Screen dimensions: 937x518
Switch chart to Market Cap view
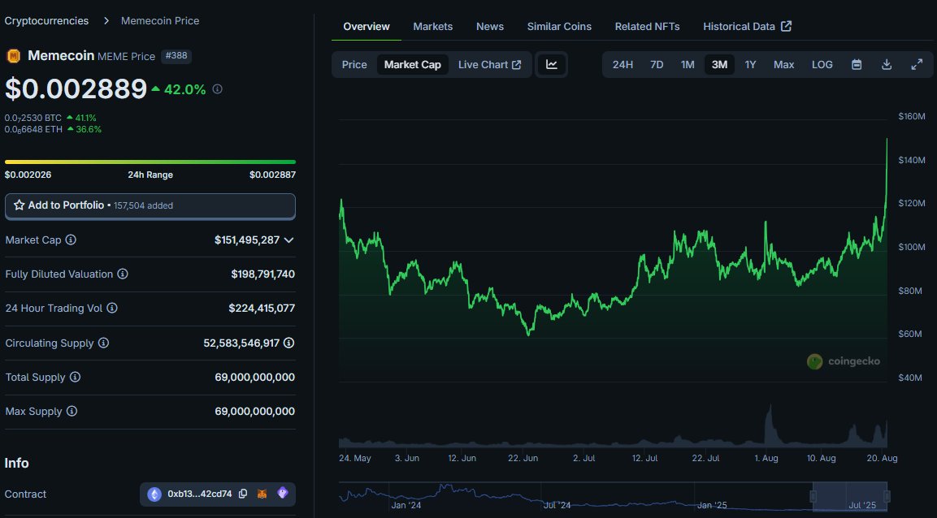click(412, 64)
